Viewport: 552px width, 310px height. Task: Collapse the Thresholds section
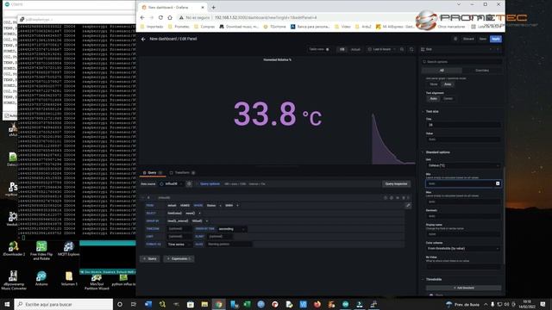click(433, 279)
